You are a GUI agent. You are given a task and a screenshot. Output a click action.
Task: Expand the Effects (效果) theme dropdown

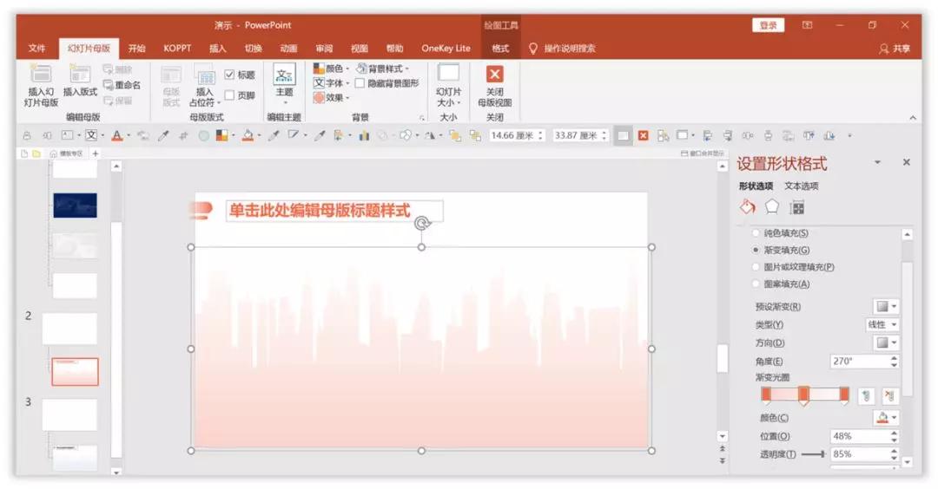(331, 97)
